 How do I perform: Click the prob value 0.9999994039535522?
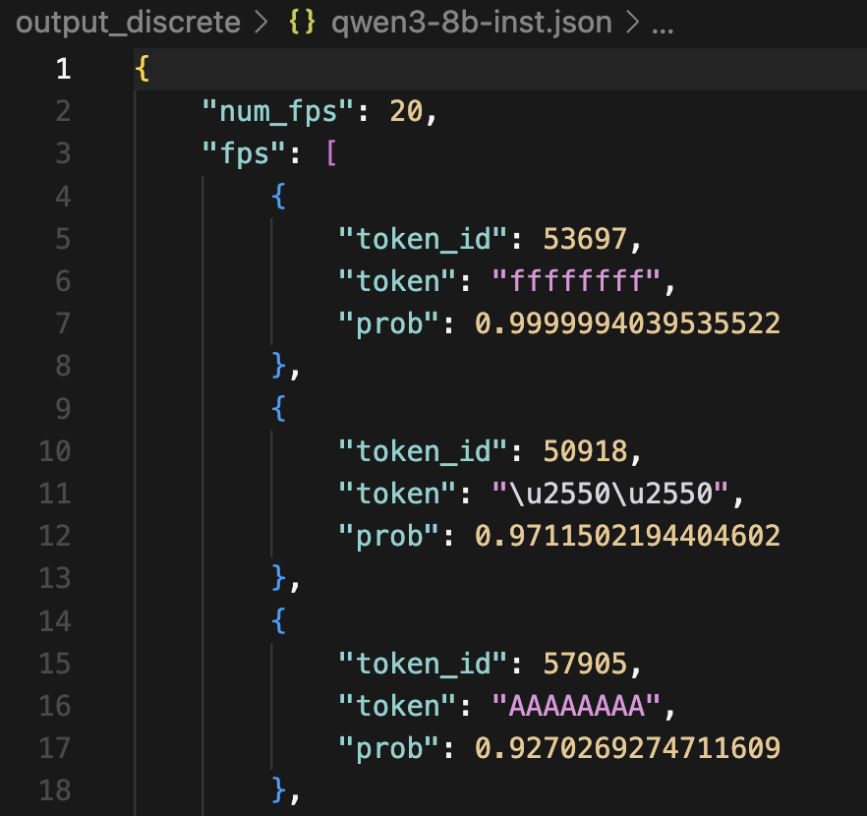pyautogui.click(x=627, y=323)
